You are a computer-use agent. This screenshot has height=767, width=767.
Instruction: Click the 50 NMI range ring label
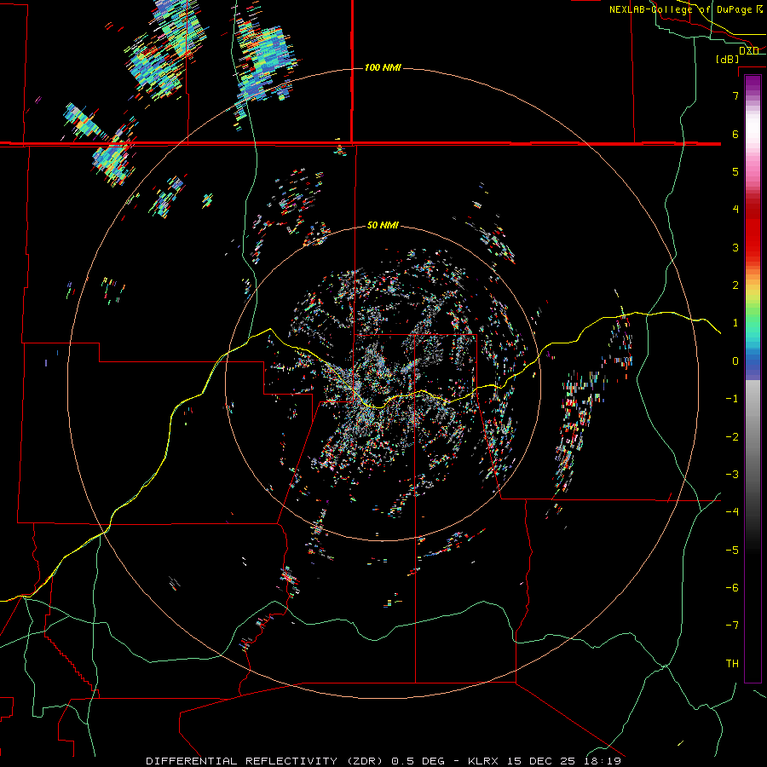(x=383, y=225)
